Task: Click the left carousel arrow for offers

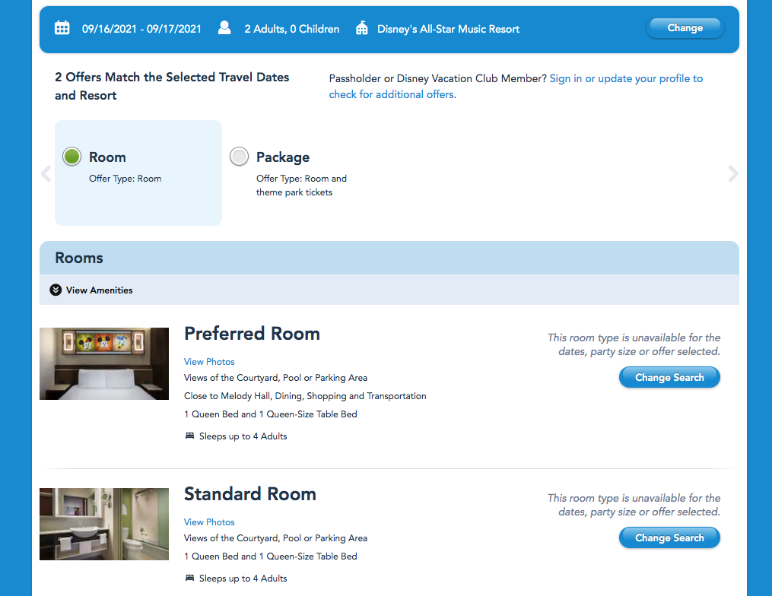Action: click(x=46, y=173)
